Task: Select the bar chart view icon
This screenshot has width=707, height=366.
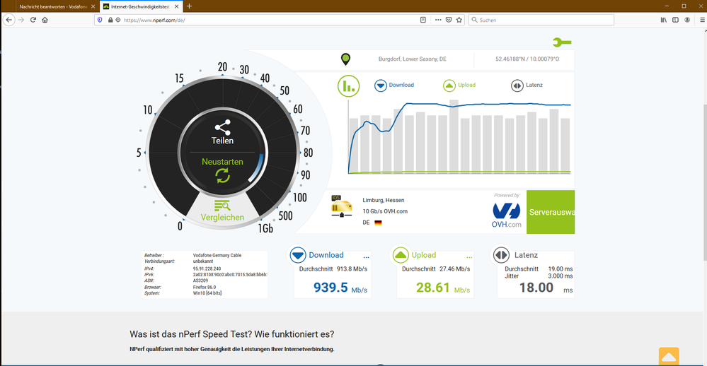Action: point(348,86)
